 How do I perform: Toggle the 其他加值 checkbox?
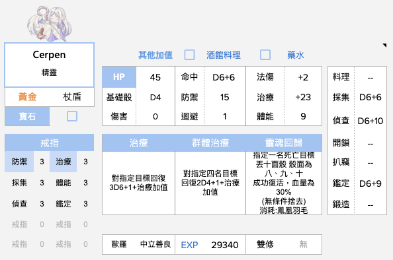point(189,55)
